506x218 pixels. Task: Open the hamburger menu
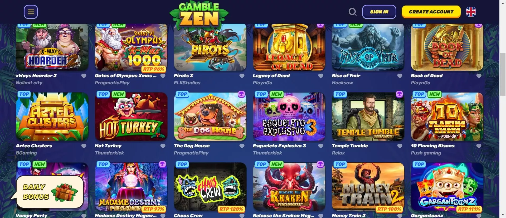pos(31,12)
